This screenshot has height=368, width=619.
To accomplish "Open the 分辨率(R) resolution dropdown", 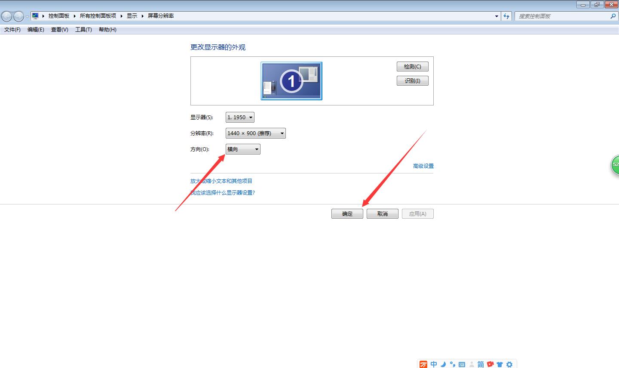I will click(255, 133).
